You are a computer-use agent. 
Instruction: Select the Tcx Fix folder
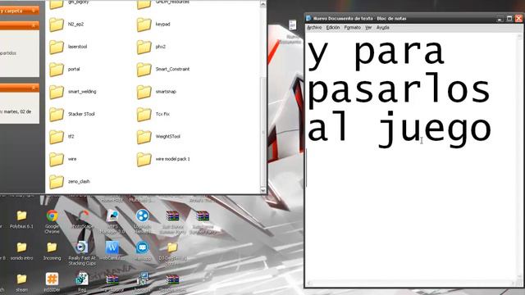tap(153, 114)
